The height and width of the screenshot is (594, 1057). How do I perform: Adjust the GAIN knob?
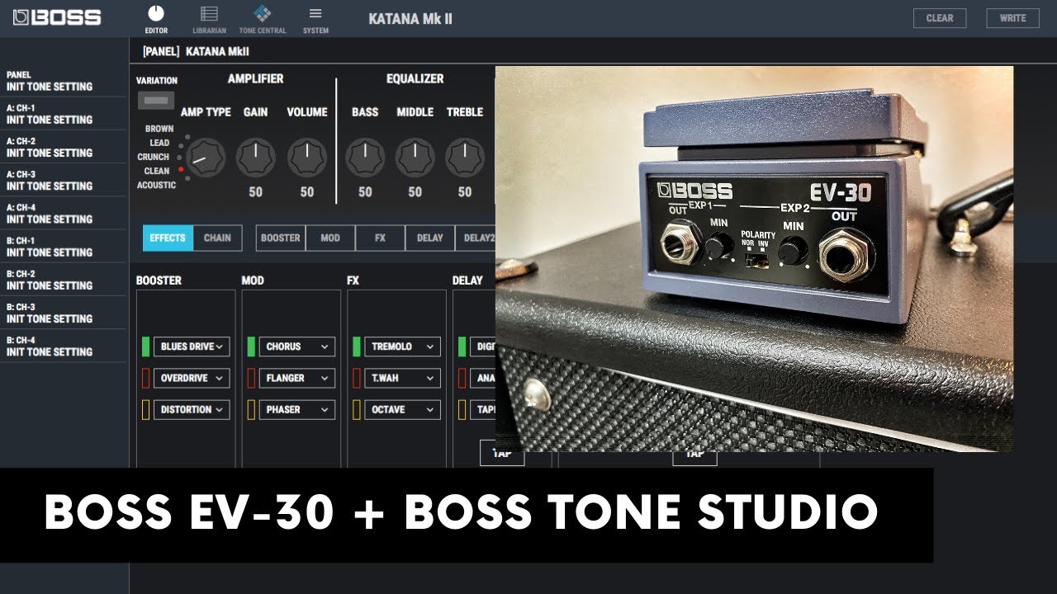256,157
